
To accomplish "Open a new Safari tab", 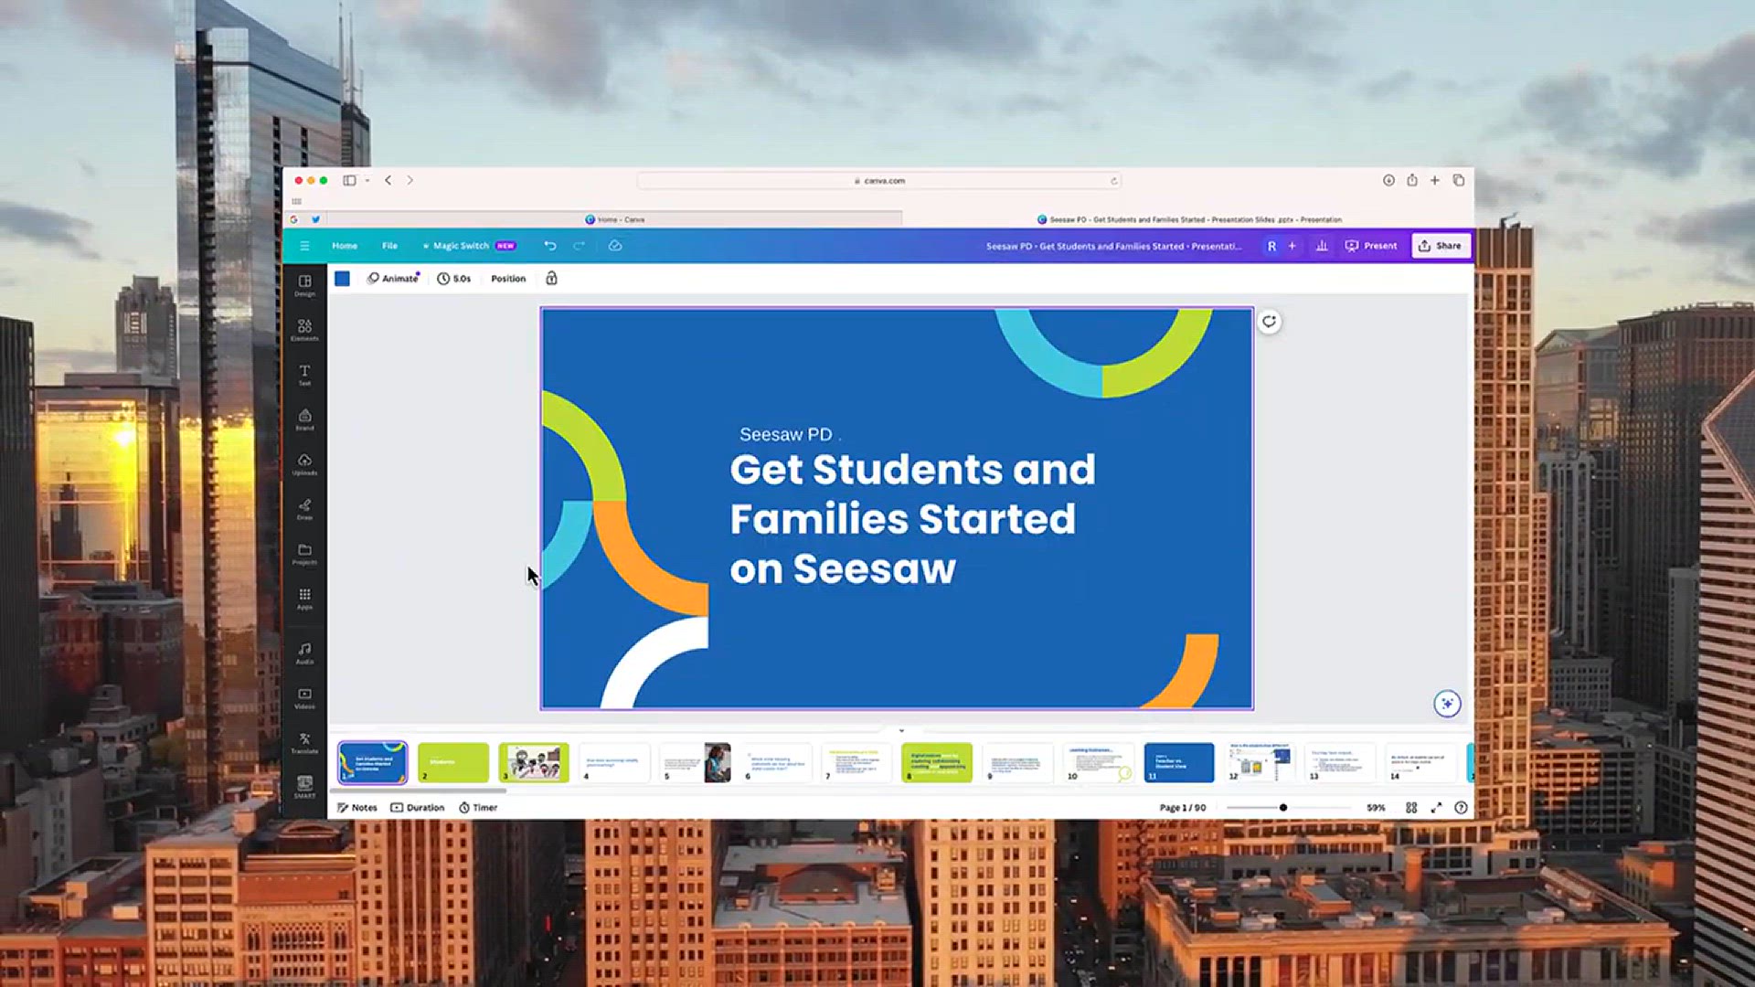I will [1435, 181].
